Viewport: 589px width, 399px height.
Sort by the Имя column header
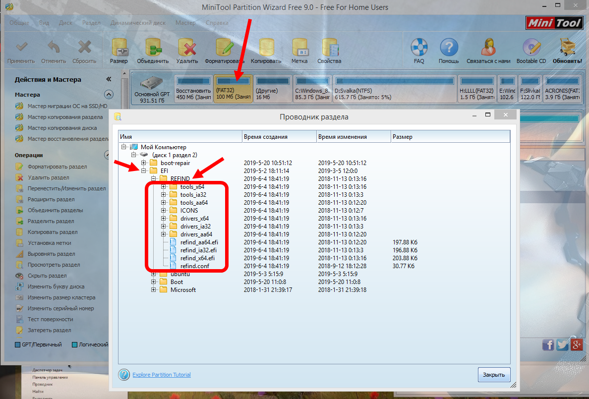pyautogui.click(x=180, y=137)
